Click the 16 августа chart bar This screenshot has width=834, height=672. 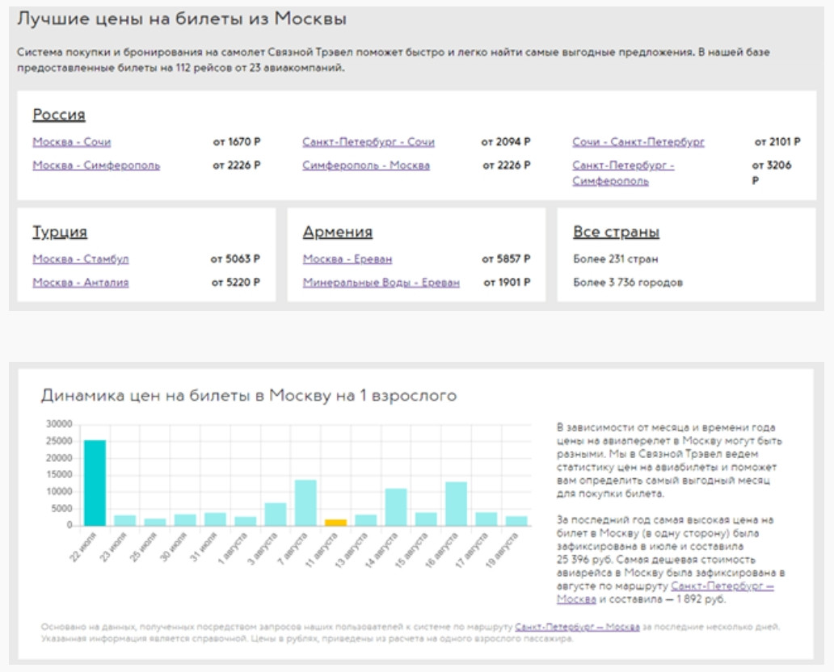pos(456,503)
